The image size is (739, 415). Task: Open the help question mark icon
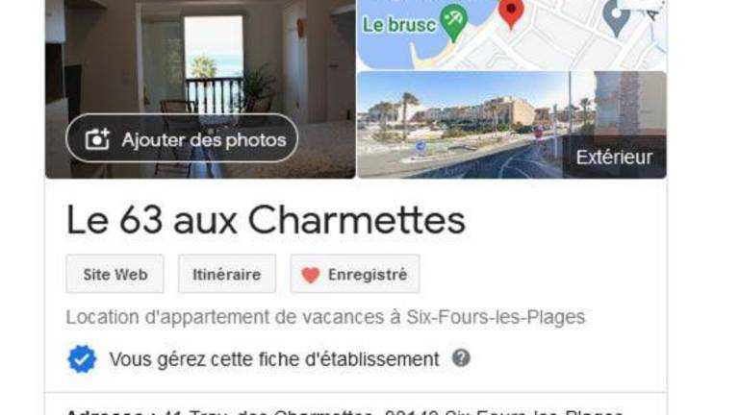461,358
